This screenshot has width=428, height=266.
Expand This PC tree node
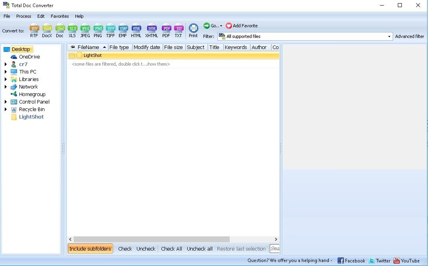point(6,72)
